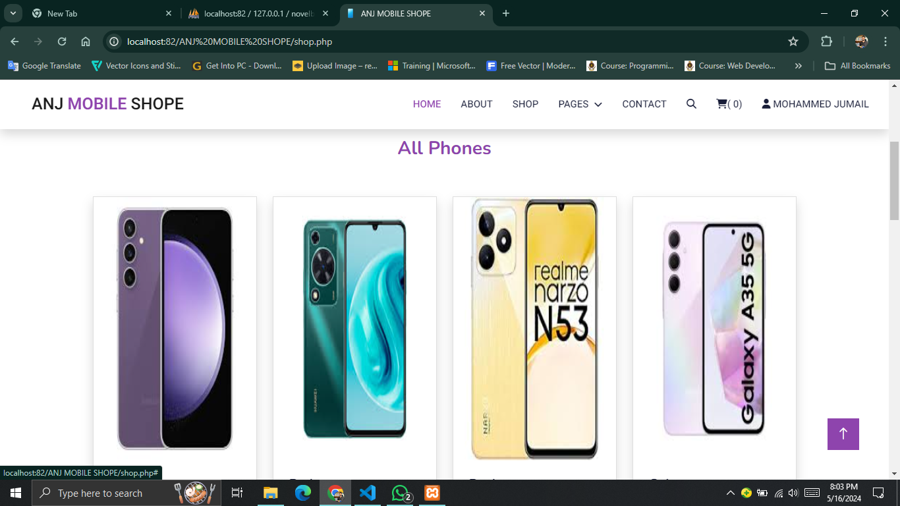Open XAMPP from taskbar
This screenshot has height=506, width=900.
(432, 493)
